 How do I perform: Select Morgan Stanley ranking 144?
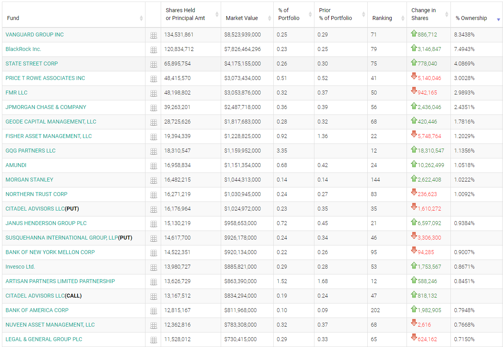376,180
